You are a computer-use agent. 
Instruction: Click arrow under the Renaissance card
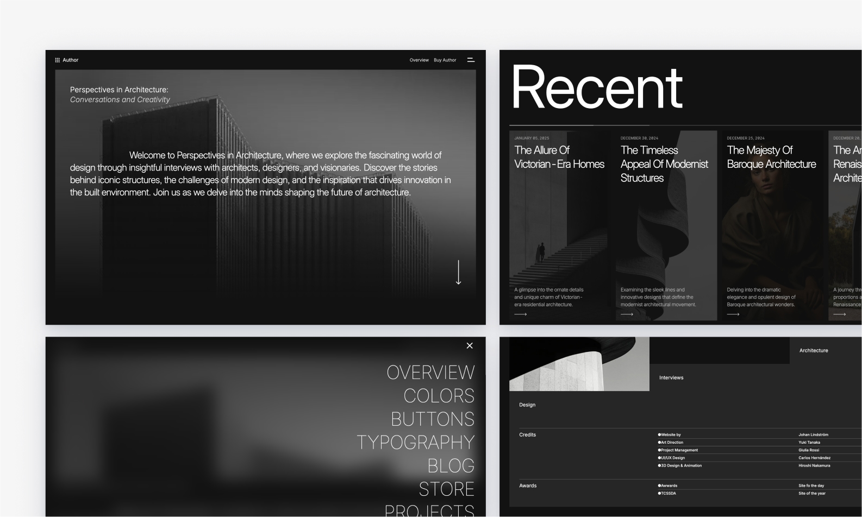pyautogui.click(x=839, y=314)
